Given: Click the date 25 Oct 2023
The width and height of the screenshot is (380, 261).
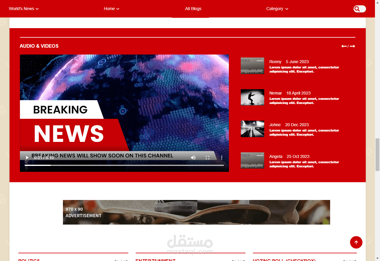Looking at the screenshot, I should [x=298, y=156].
